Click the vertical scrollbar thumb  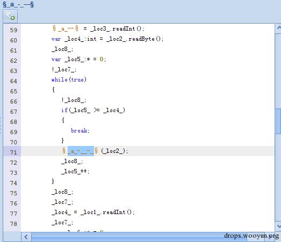click(x=278, y=121)
